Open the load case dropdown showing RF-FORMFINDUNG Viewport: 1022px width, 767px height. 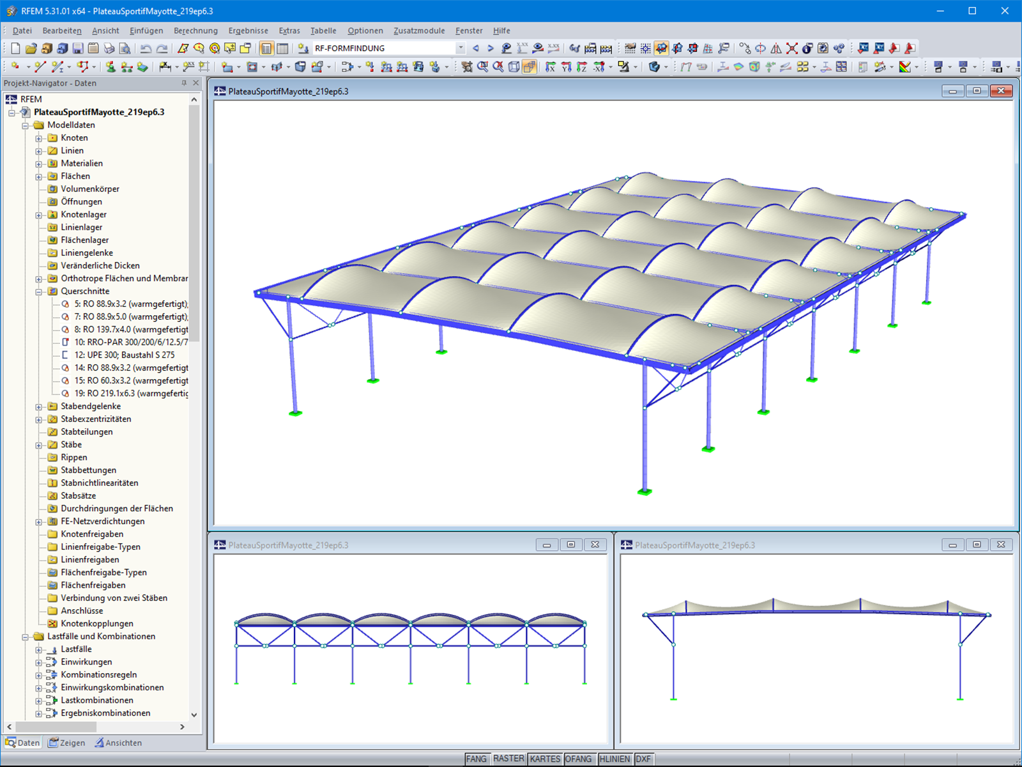pos(461,48)
